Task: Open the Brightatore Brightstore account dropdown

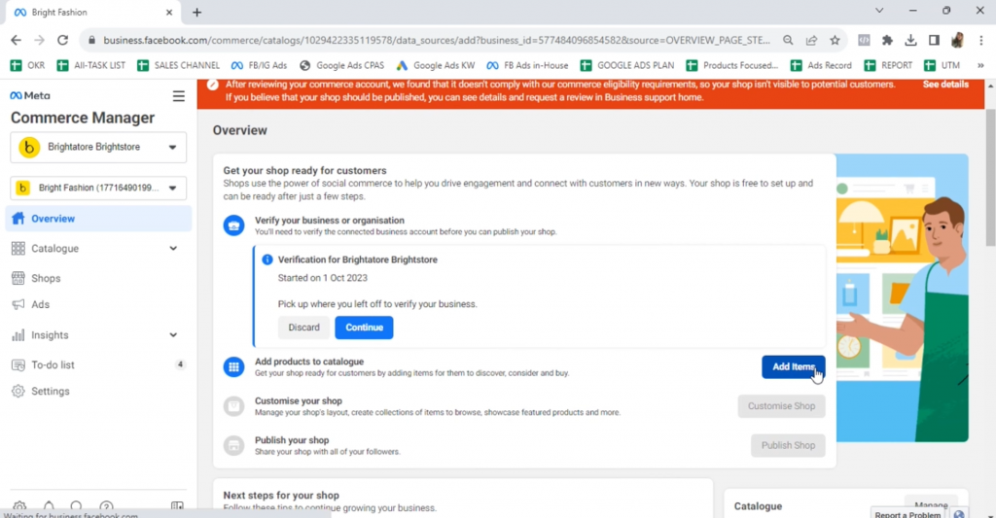Action: (97, 148)
